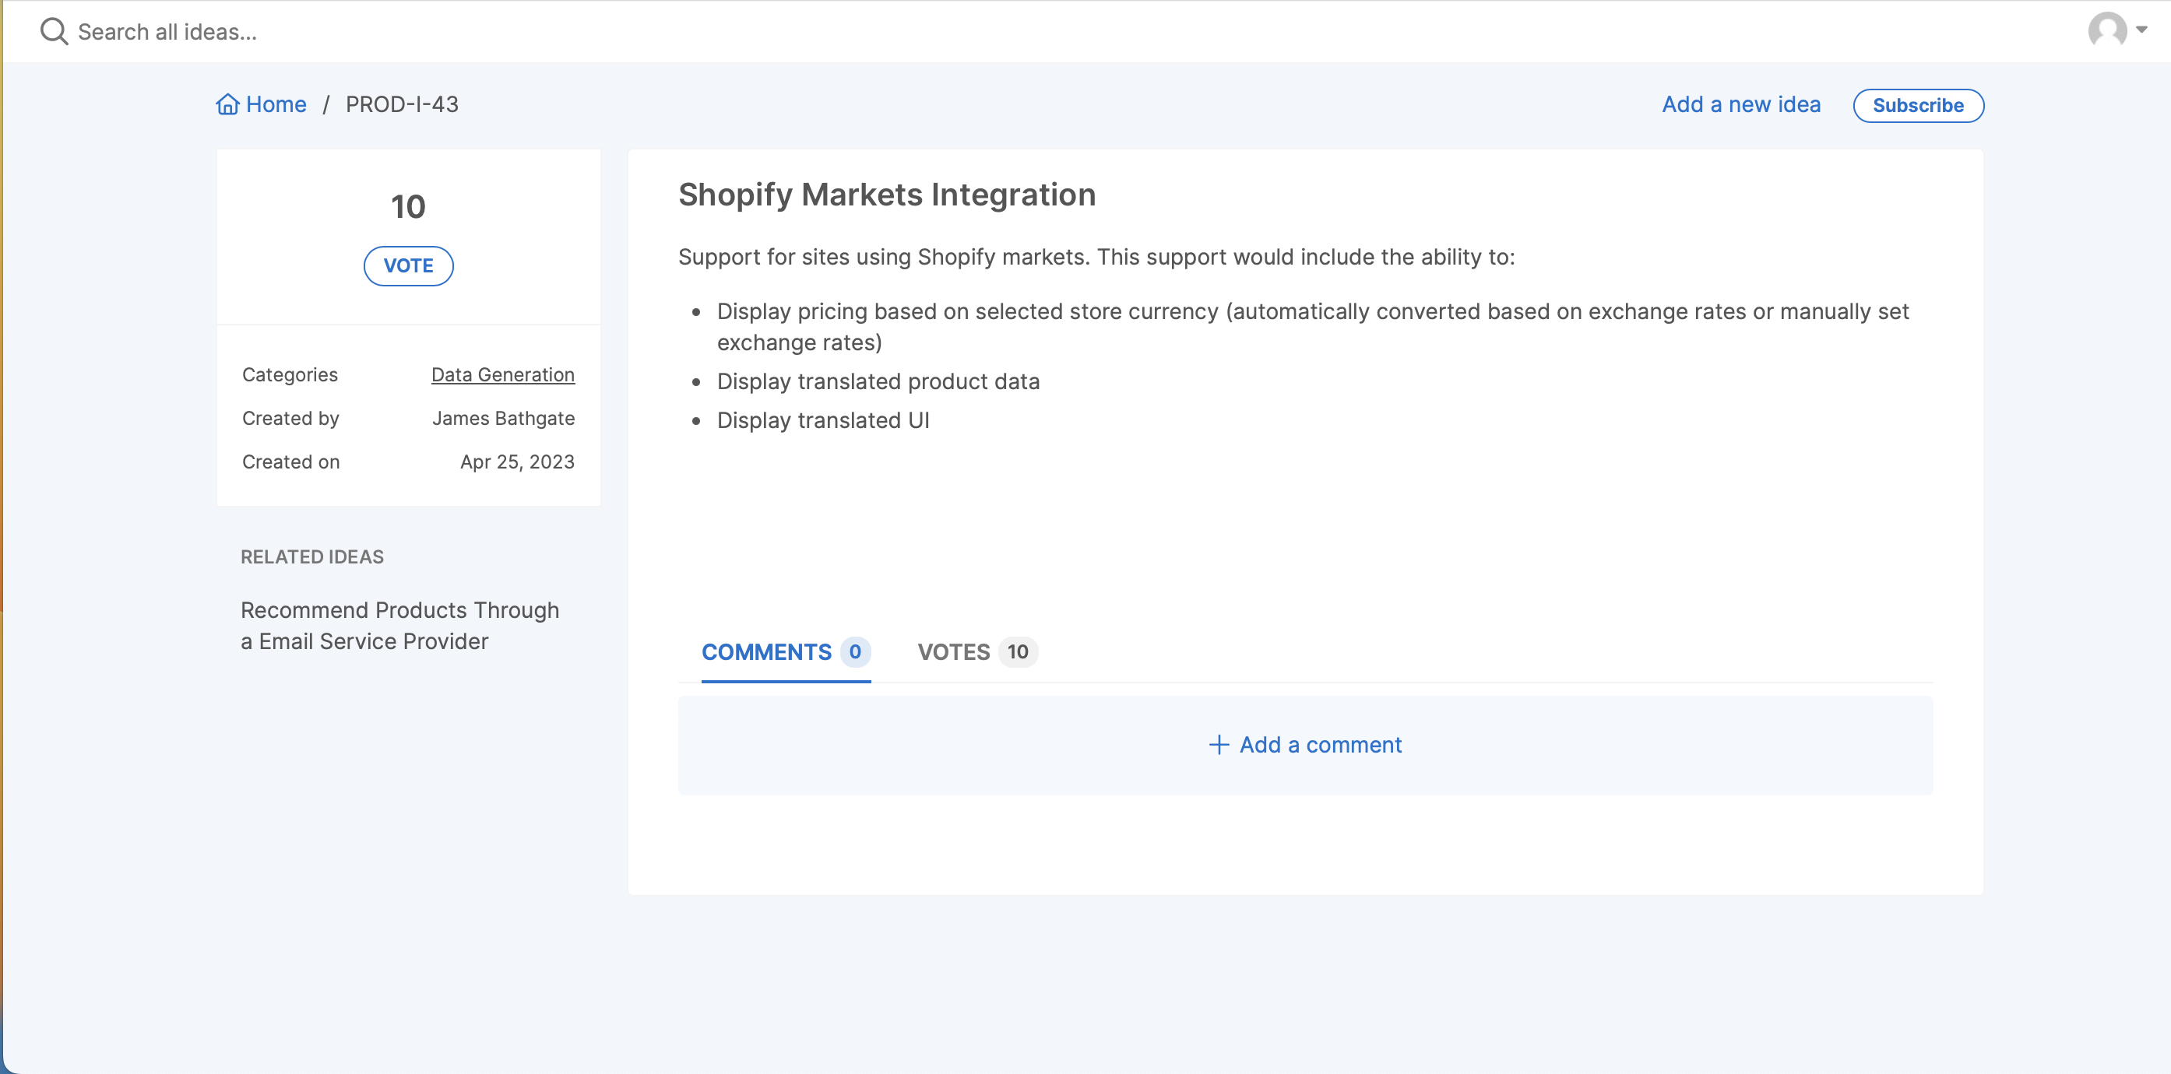Viewport: 2171px width, 1074px height.
Task: Click the search magnifier icon
Action: (x=54, y=31)
